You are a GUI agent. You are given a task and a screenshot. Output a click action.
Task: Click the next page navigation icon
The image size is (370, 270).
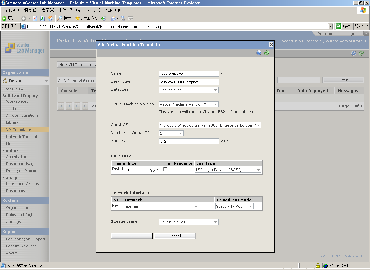point(77,106)
